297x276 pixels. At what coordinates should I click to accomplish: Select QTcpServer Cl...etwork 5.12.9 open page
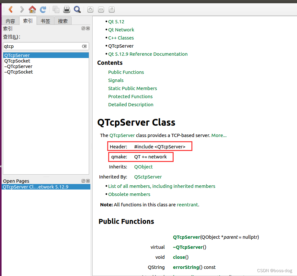click(46, 187)
